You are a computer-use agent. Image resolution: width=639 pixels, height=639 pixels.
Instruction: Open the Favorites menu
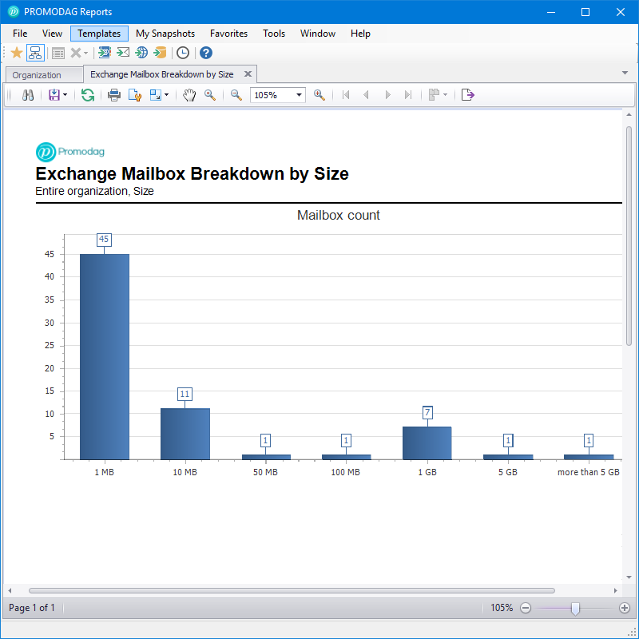228,34
